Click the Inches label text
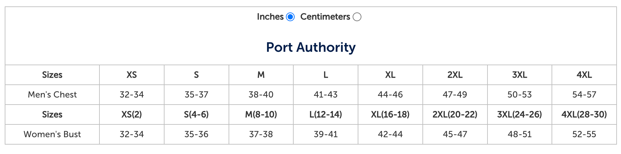 tap(270, 17)
